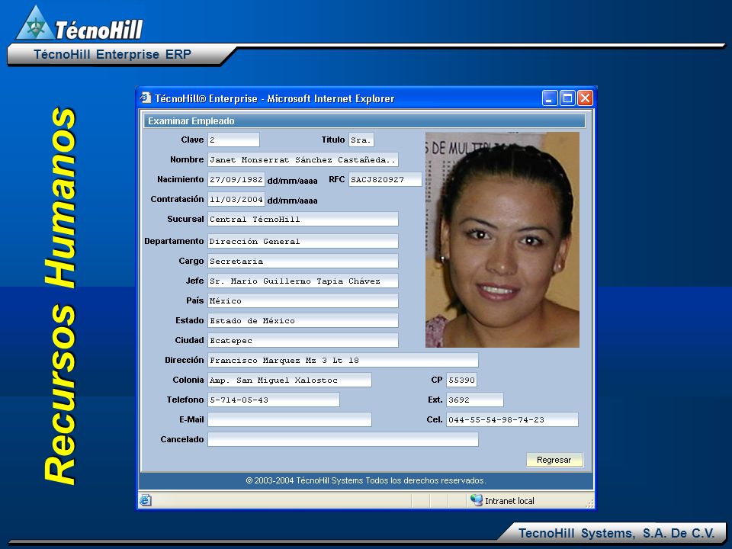This screenshot has width=732, height=549.
Task: Click the Contratación date field
Action: [x=236, y=199]
